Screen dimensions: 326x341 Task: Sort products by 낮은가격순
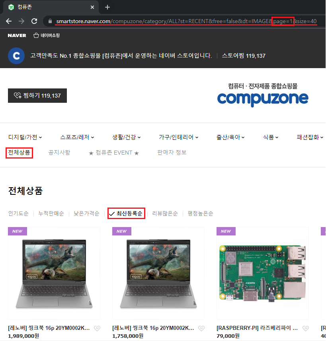[x=86, y=214]
